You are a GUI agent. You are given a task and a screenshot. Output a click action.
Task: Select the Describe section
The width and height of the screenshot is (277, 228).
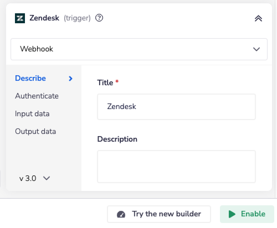[x=30, y=78]
